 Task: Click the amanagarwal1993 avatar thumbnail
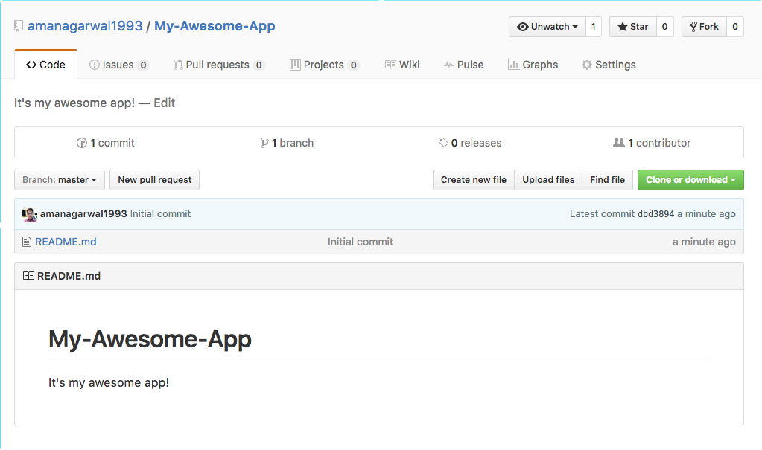point(30,214)
